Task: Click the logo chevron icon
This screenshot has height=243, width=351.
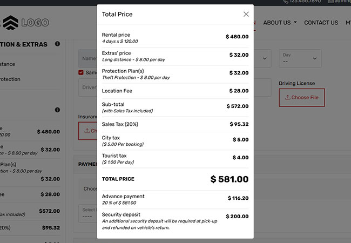Action: point(10,23)
